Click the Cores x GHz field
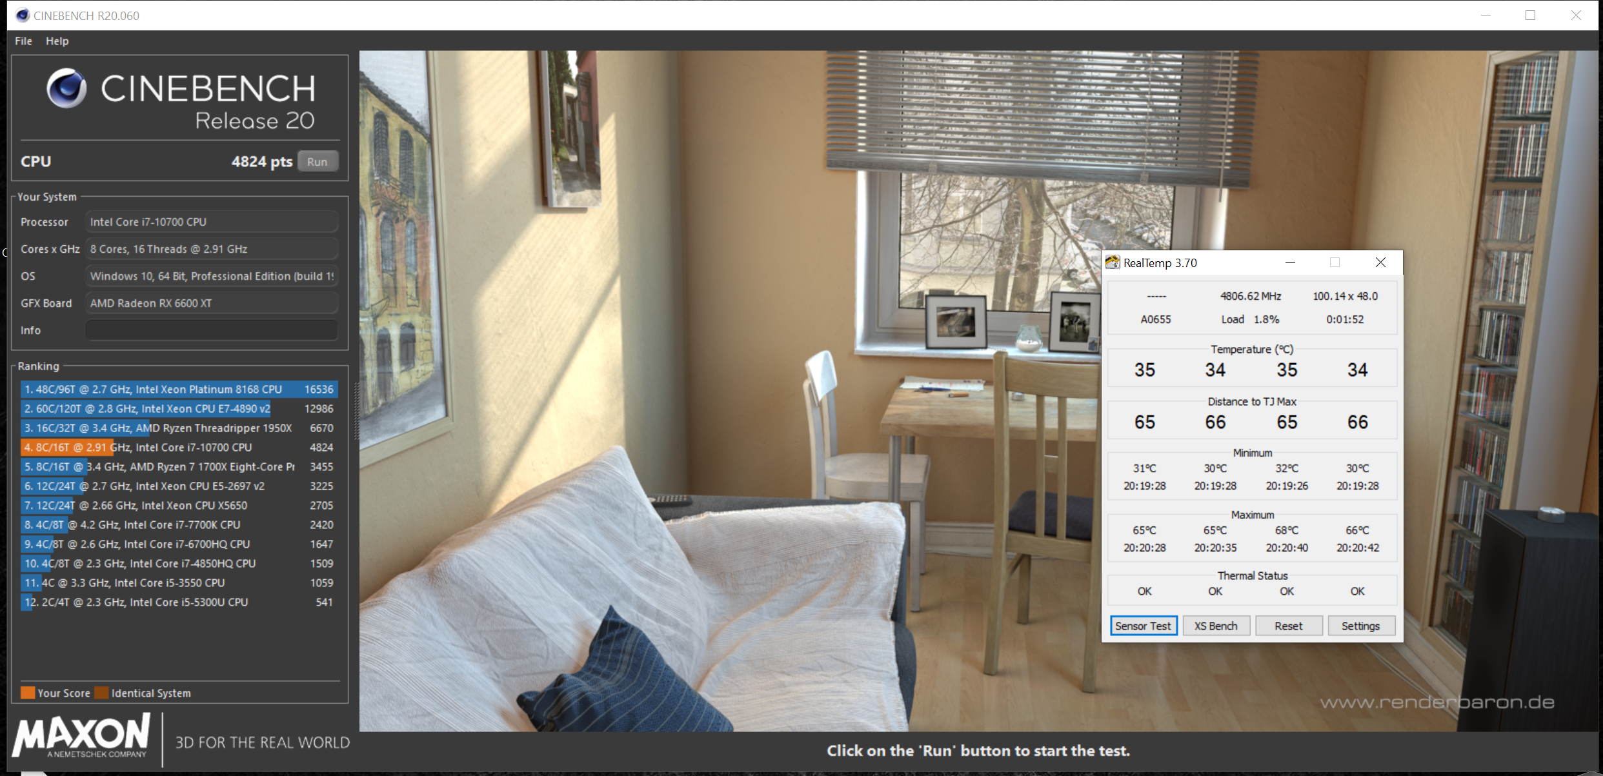Image resolution: width=1603 pixels, height=776 pixels. (212, 249)
